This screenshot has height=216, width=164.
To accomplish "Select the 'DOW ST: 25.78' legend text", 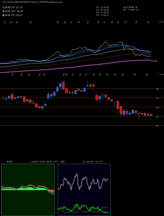I will [13, 7].
